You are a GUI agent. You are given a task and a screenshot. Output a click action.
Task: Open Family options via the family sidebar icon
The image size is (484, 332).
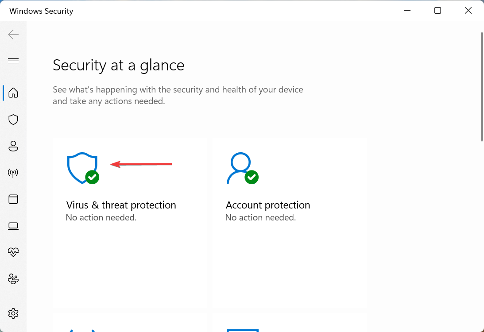tap(13, 279)
